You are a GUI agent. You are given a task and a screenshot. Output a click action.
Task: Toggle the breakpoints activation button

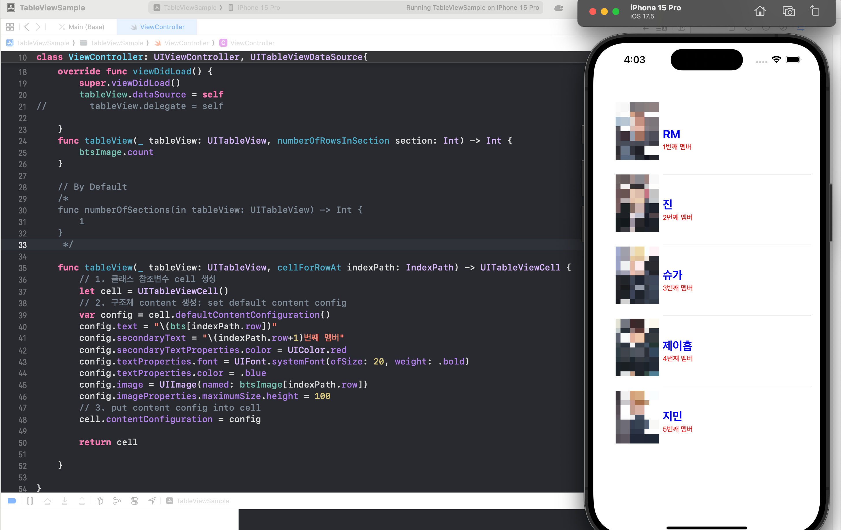click(x=12, y=501)
